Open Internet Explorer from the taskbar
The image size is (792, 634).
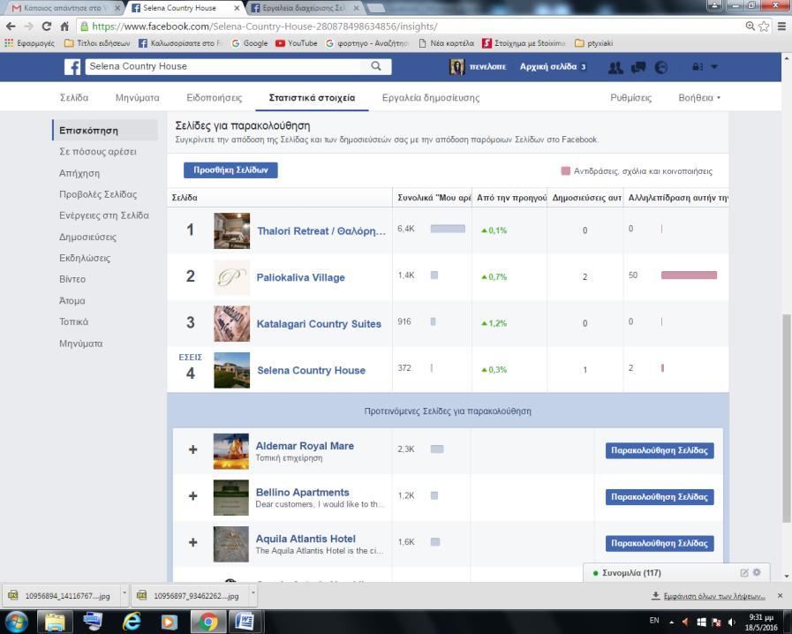132,623
